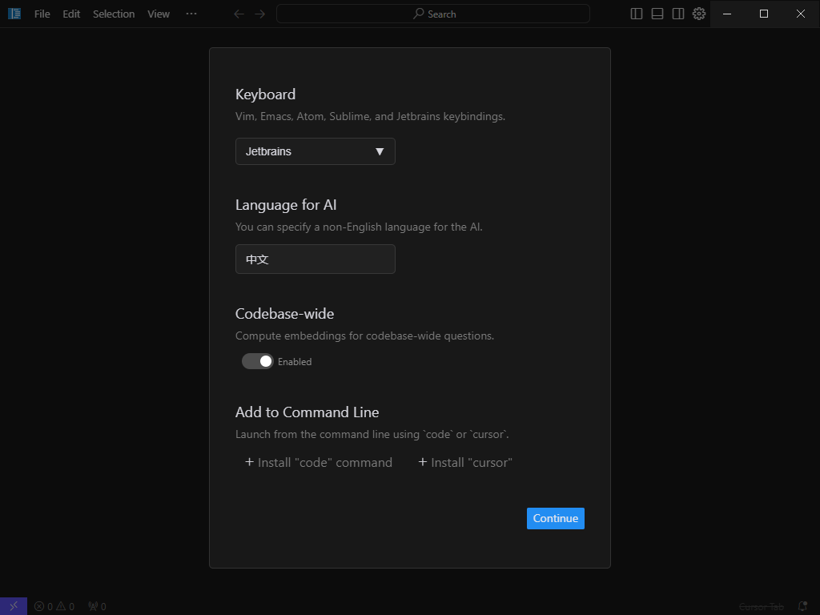Install the "code" command
The image size is (820, 615).
point(319,462)
